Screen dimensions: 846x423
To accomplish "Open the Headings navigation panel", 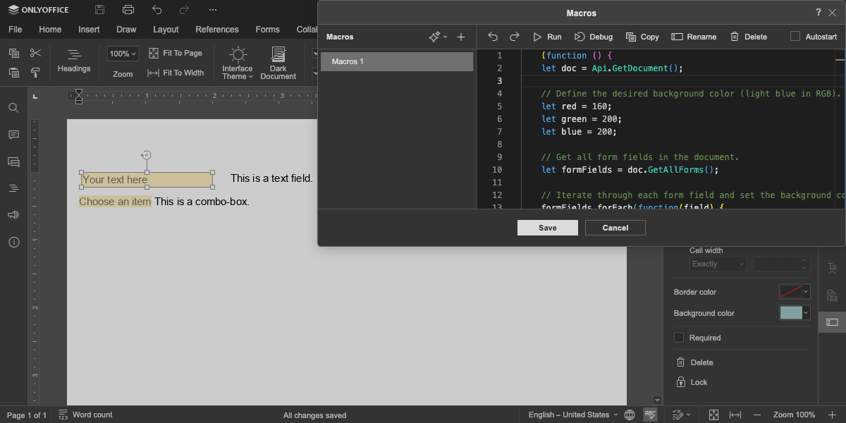I will coord(74,61).
